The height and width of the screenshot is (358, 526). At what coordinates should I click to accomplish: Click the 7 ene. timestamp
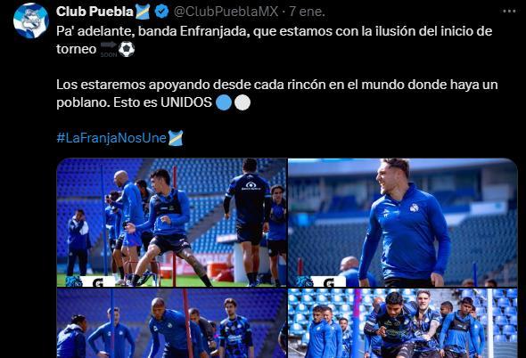click(x=307, y=12)
